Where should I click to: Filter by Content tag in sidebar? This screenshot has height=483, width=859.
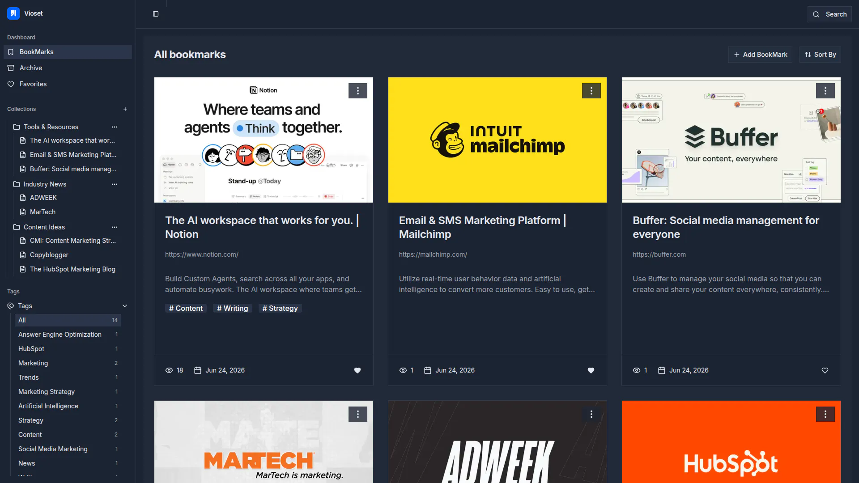(68, 435)
